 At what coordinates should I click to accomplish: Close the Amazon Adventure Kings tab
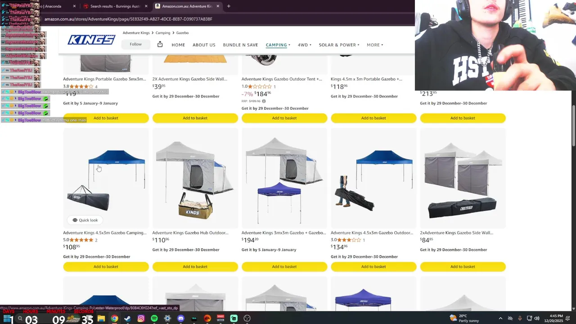[218, 6]
